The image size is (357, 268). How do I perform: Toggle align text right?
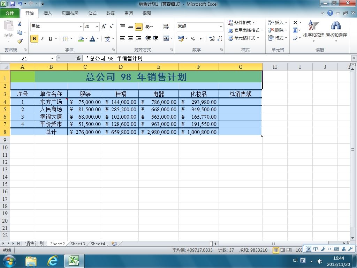pos(139,38)
